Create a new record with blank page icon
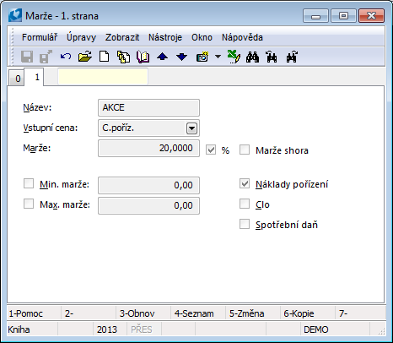 pos(105,57)
